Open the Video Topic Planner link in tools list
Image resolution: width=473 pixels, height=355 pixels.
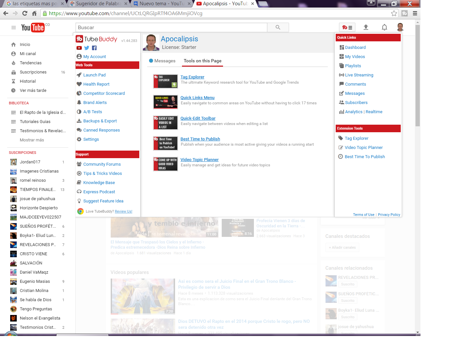(x=199, y=159)
